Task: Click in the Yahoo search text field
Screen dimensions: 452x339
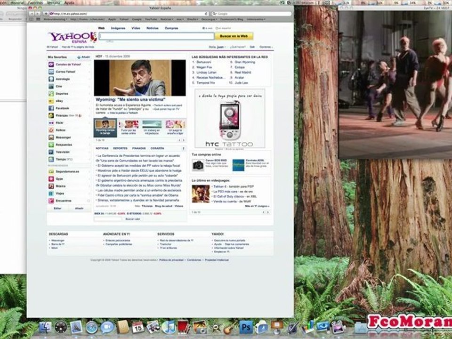Action: pyautogui.click(x=156, y=36)
